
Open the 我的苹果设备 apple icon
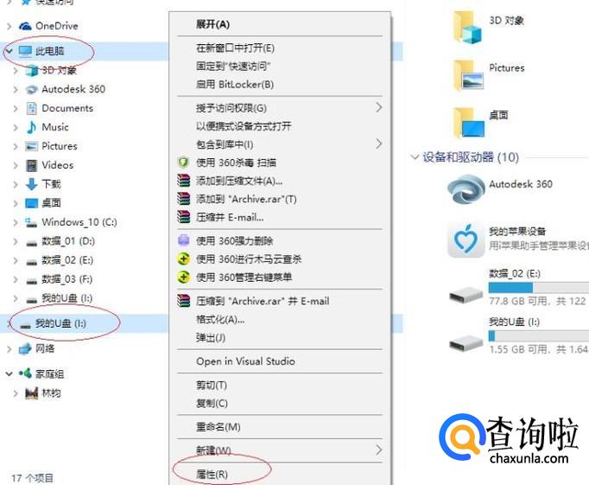click(x=465, y=239)
